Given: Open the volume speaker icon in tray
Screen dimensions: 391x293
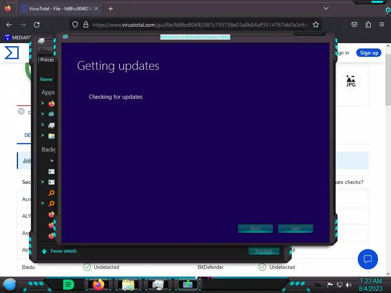Looking at the screenshot, I should click(349, 285).
